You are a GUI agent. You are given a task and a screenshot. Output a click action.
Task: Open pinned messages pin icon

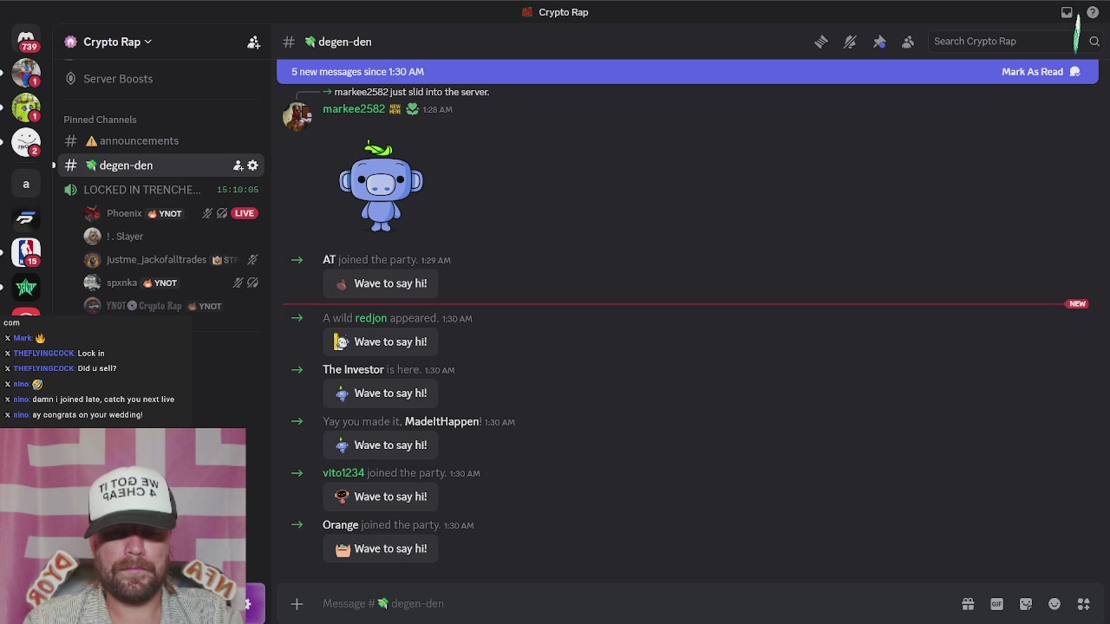[878, 42]
